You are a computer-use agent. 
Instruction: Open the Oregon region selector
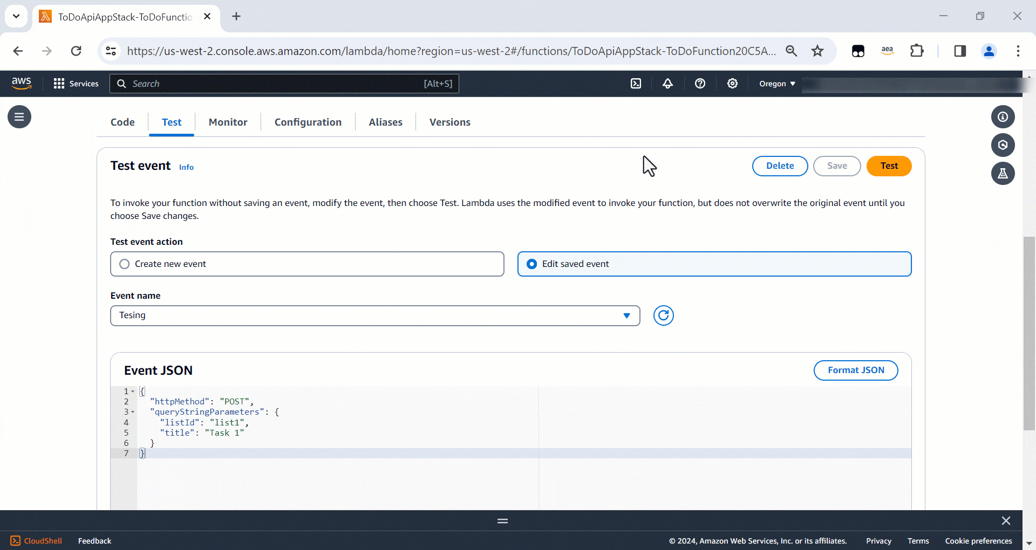point(776,84)
